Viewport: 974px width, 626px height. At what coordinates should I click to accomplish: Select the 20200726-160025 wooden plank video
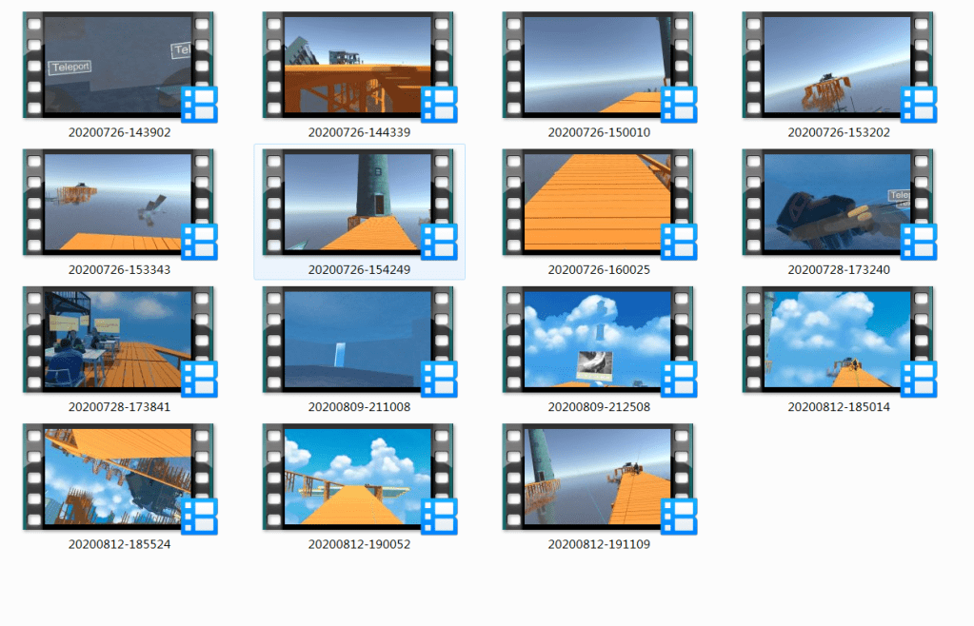[599, 203]
